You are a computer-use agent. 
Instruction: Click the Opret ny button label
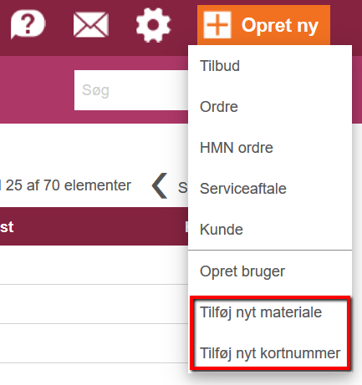click(280, 26)
